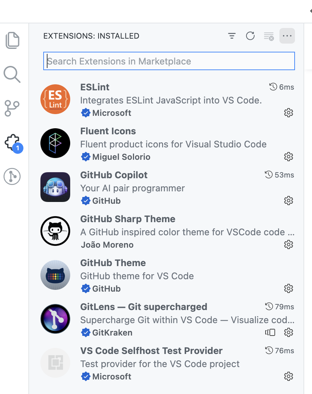
Task: Open GitLens side-by-side preview icon
Action: coord(270,332)
